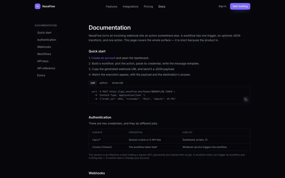
Task: Open API reference in sidebar
Action: tap(46, 68)
